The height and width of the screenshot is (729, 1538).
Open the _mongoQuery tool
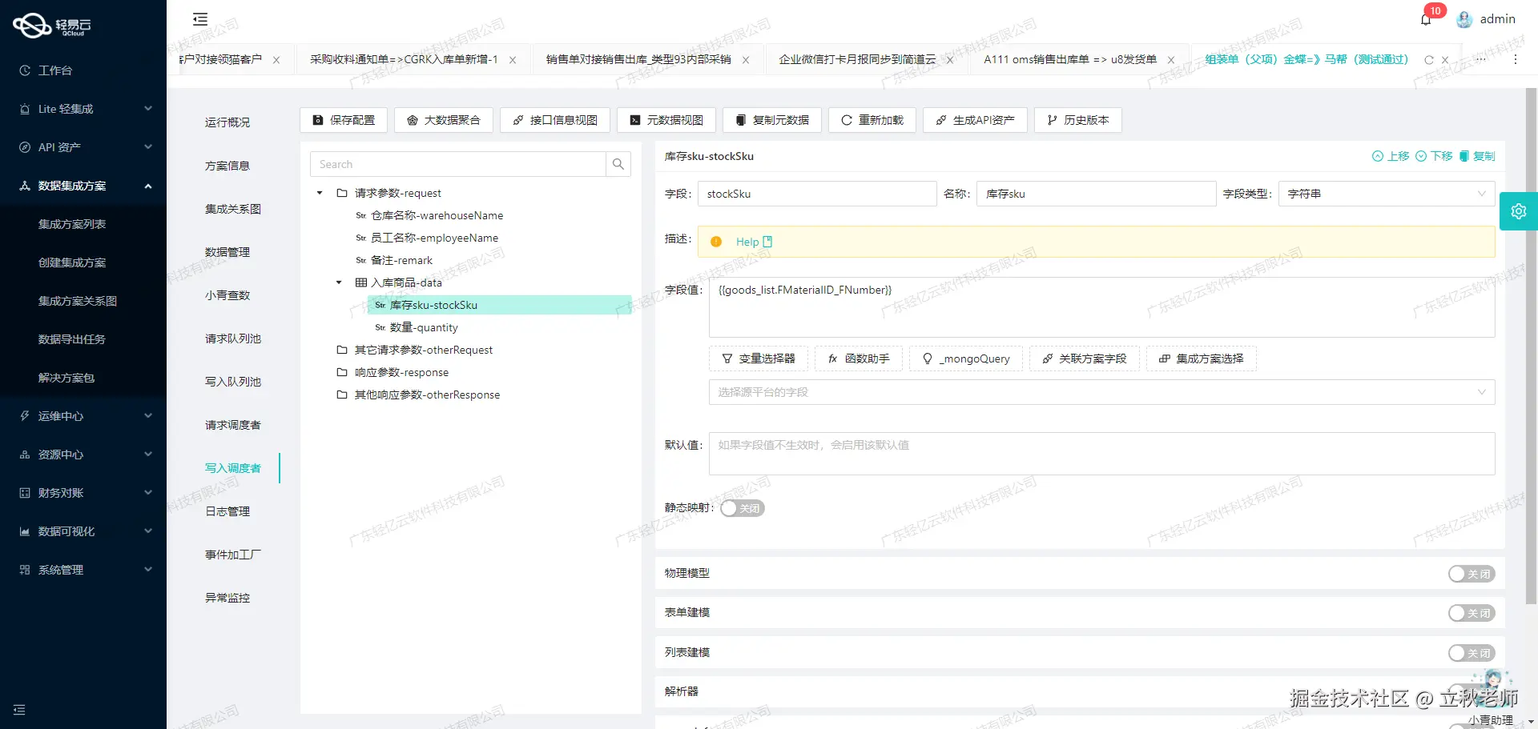pyautogui.click(x=966, y=358)
